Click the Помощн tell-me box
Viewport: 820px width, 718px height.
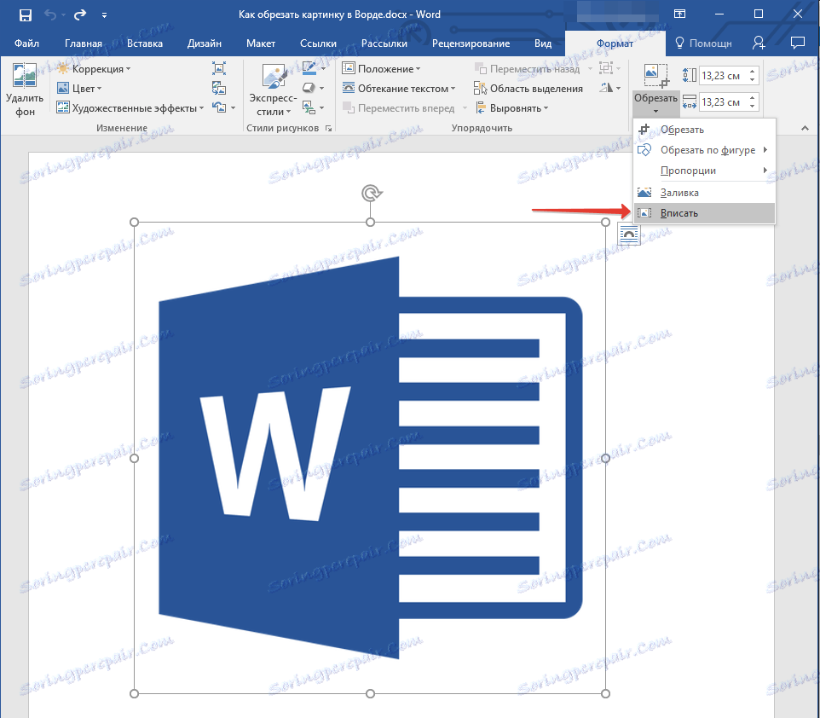click(703, 43)
